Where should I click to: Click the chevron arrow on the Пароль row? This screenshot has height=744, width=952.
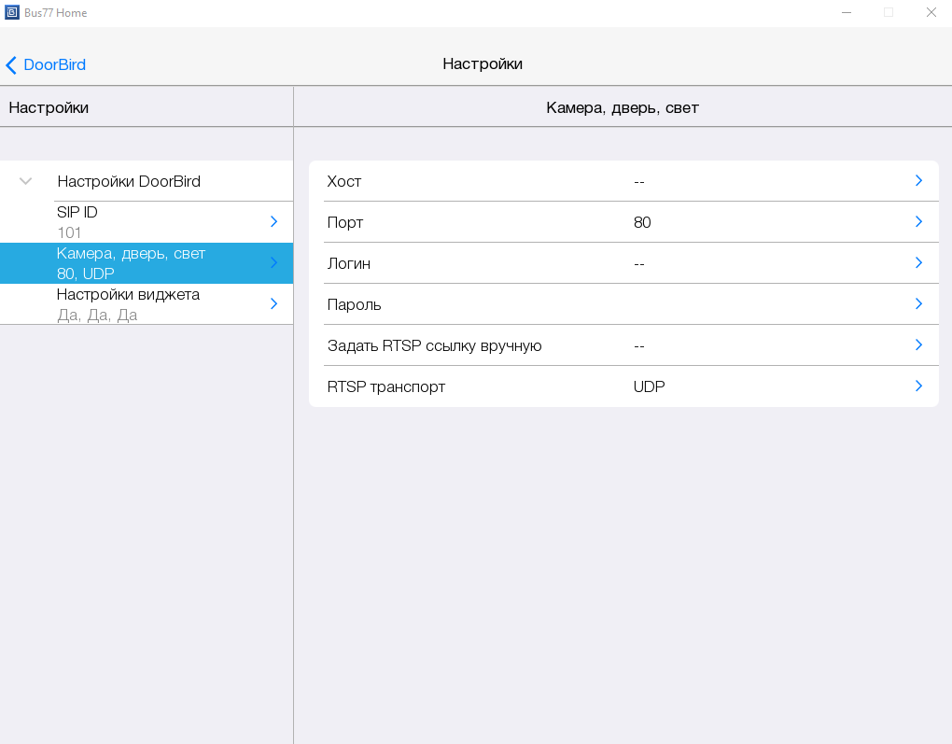(x=918, y=304)
